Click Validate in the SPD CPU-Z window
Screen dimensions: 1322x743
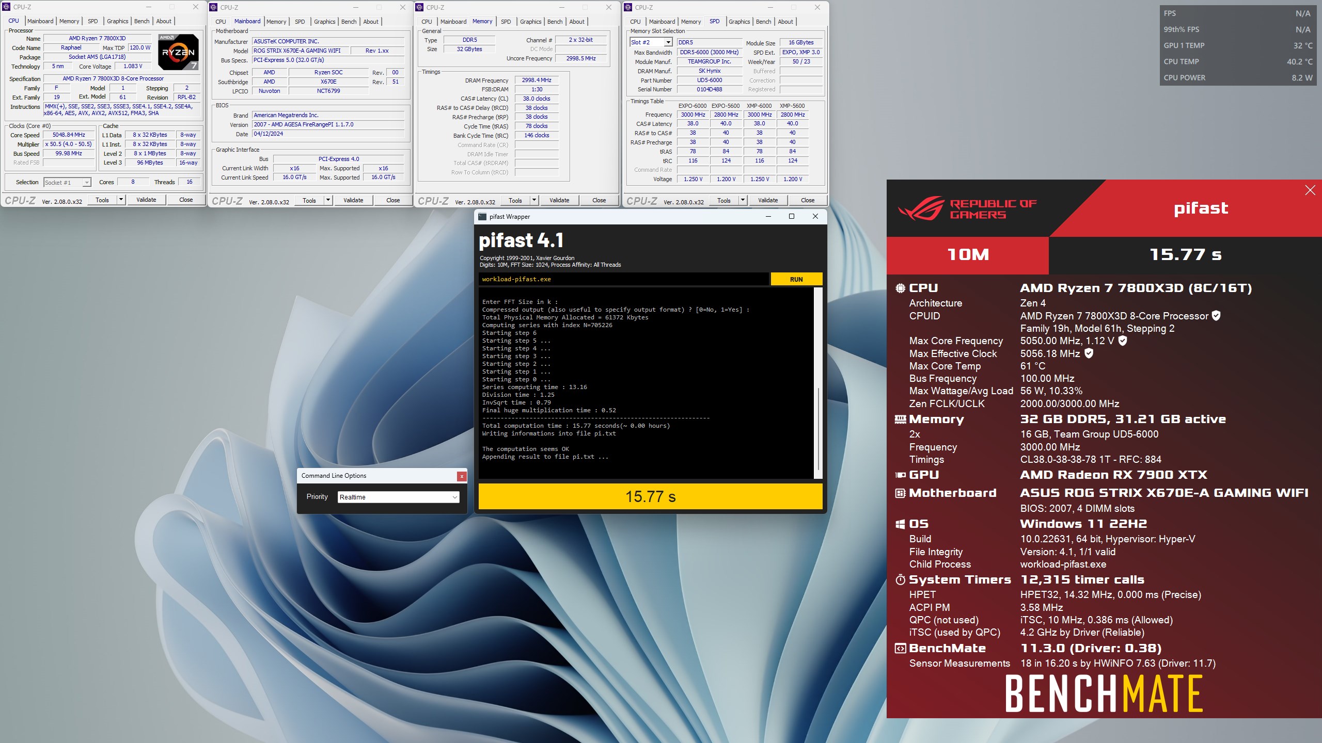click(x=768, y=200)
